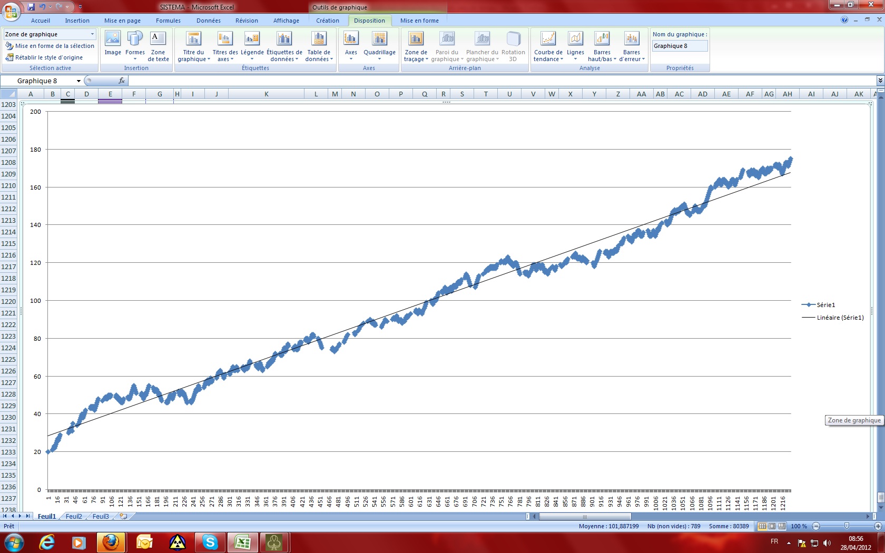Switch to Normal view in status bar
The height and width of the screenshot is (553, 885).
pos(762,526)
